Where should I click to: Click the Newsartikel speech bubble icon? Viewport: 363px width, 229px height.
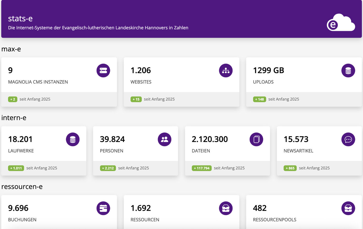[348, 139]
